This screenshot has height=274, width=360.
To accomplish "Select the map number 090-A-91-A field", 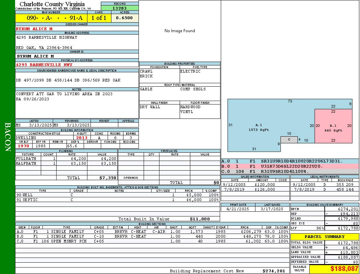I will click(51, 18).
